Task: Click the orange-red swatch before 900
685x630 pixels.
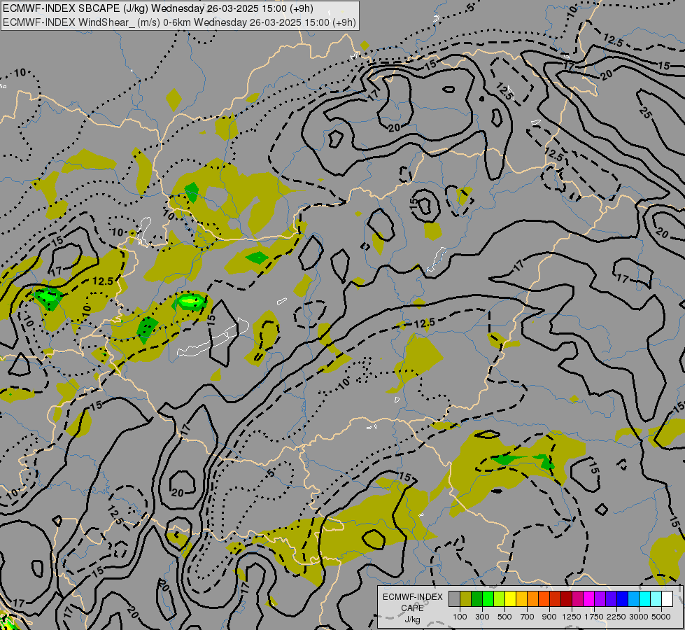Action: (544, 599)
